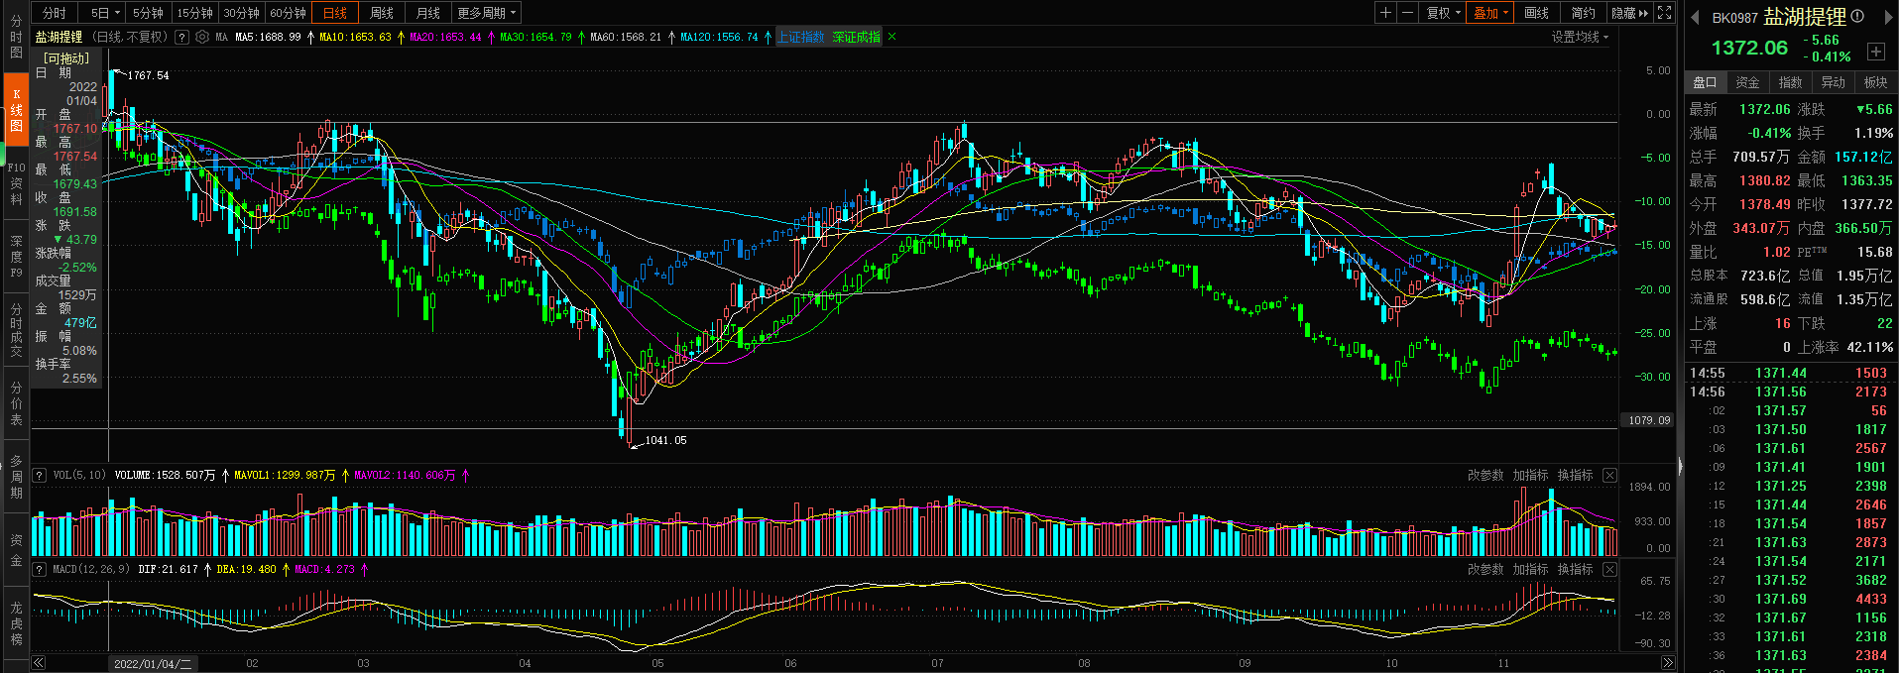
Task: Click the zoom out minus button
Action: pyautogui.click(x=1407, y=13)
